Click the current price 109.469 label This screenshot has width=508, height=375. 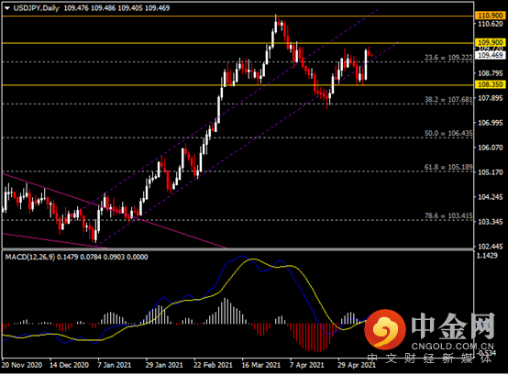coord(491,55)
